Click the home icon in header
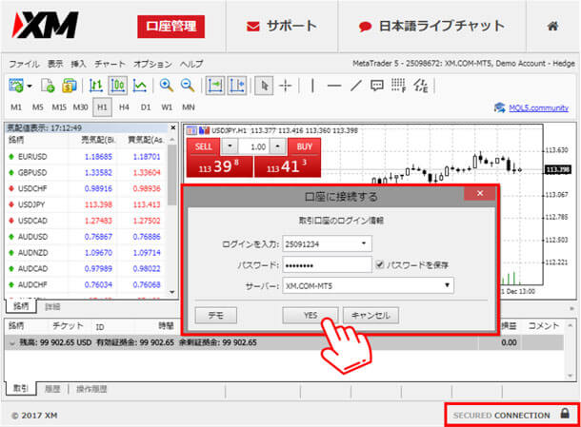 pos(552,26)
